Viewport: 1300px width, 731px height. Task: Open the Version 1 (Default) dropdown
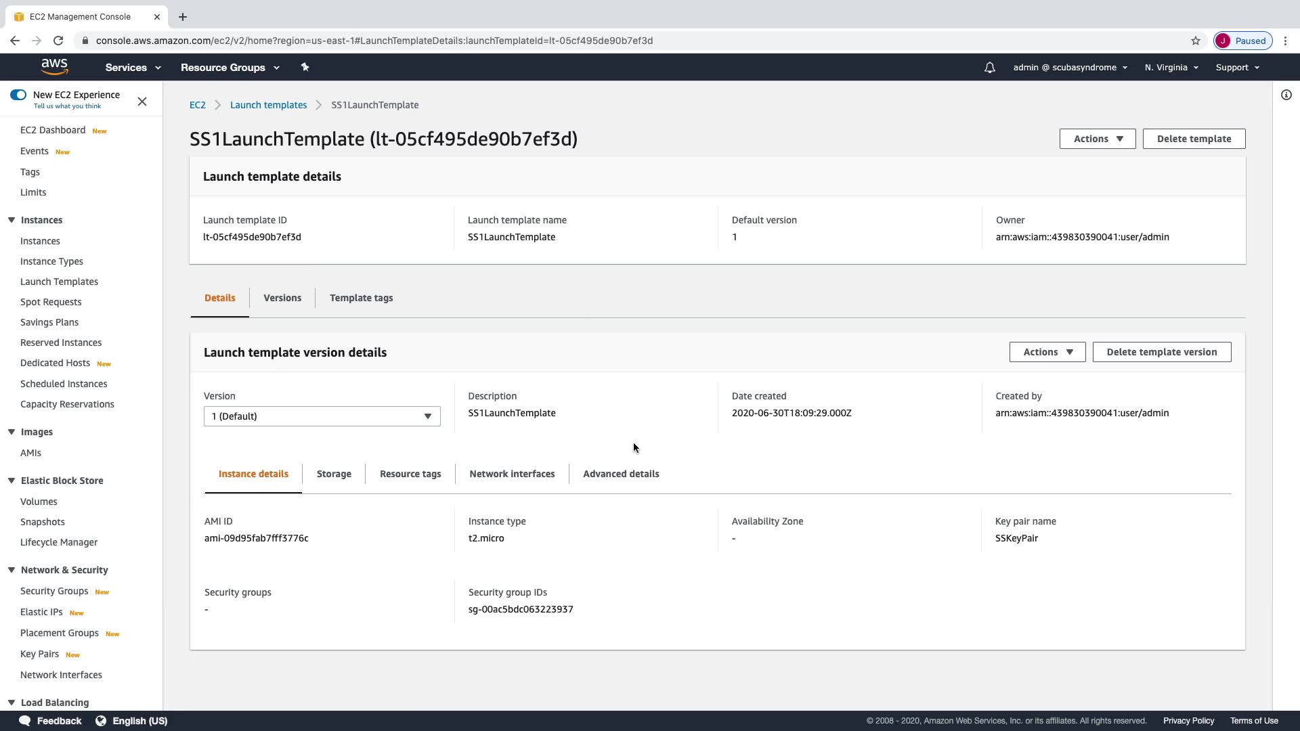322,416
